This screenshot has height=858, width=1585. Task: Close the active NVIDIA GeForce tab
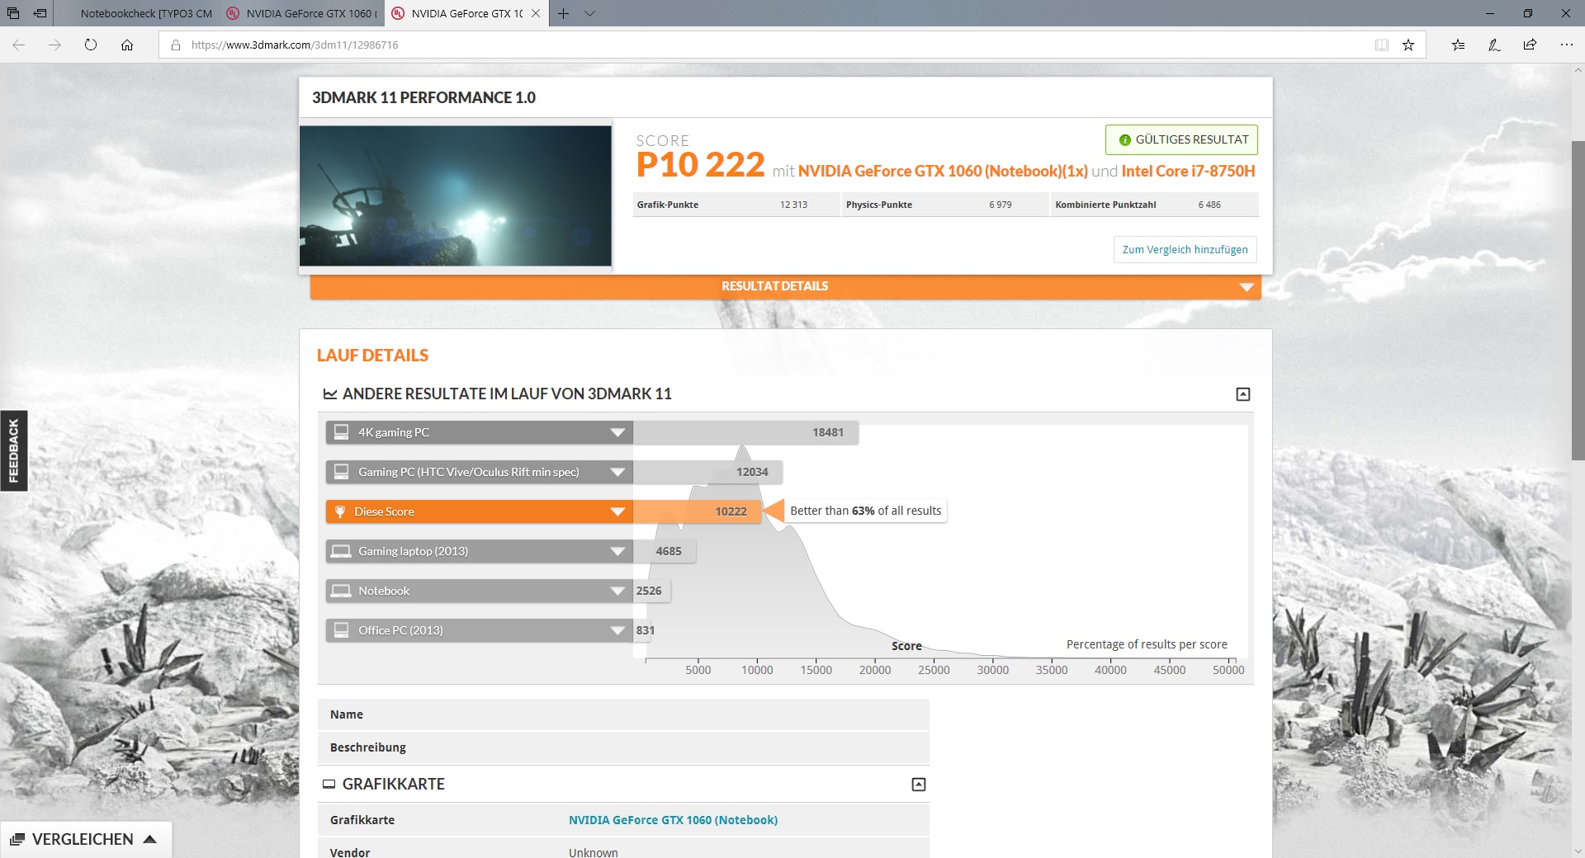[x=536, y=13]
